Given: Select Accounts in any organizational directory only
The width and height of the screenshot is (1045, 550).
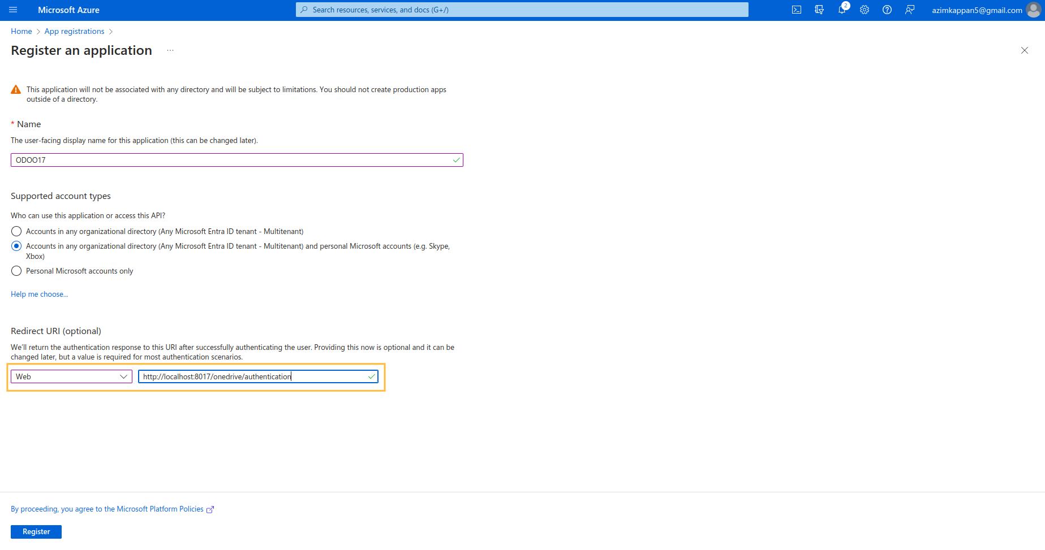Looking at the screenshot, I should (x=16, y=231).
